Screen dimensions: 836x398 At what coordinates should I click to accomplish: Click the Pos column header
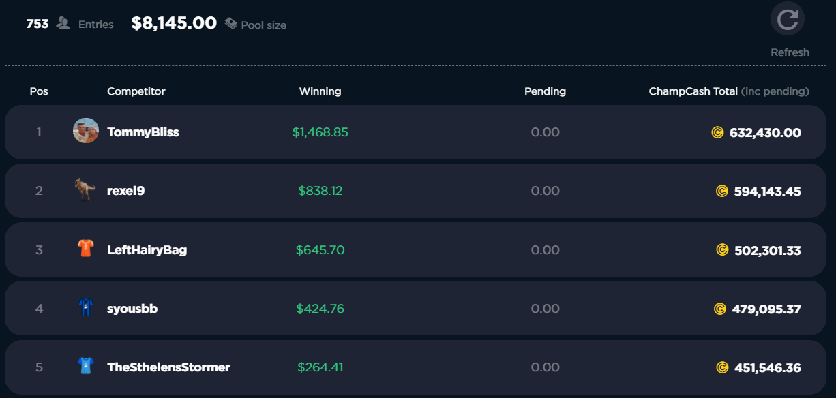click(39, 91)
